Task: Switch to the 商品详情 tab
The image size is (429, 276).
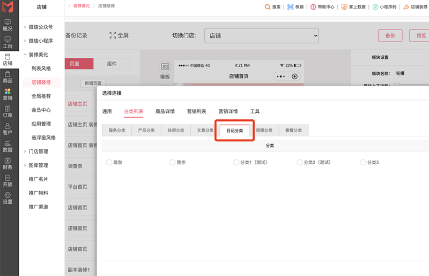Action: (165, 111)
